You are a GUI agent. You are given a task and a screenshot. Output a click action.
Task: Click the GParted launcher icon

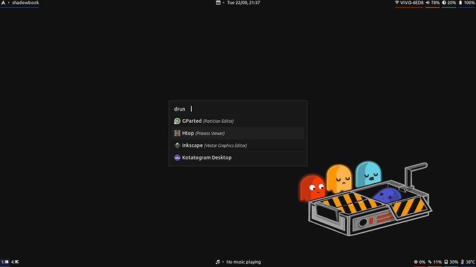pos(177,121)
